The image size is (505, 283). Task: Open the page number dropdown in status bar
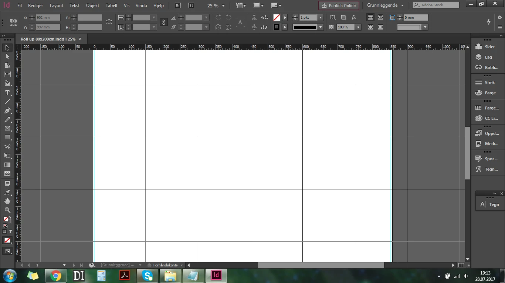[64, 265]
